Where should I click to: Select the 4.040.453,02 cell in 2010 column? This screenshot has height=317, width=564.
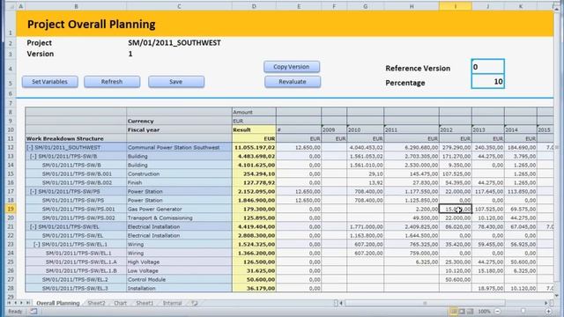[x=366, y=147]
